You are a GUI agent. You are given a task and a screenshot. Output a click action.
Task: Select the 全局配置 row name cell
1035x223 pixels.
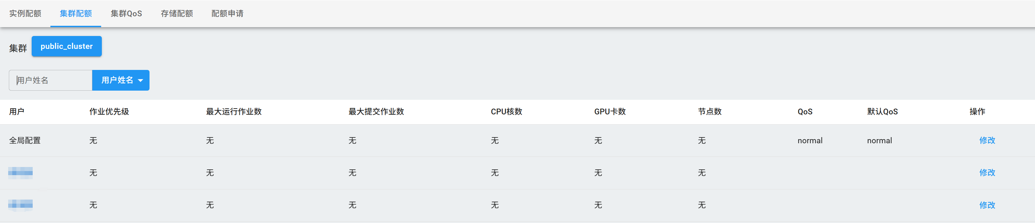[25, 140]
